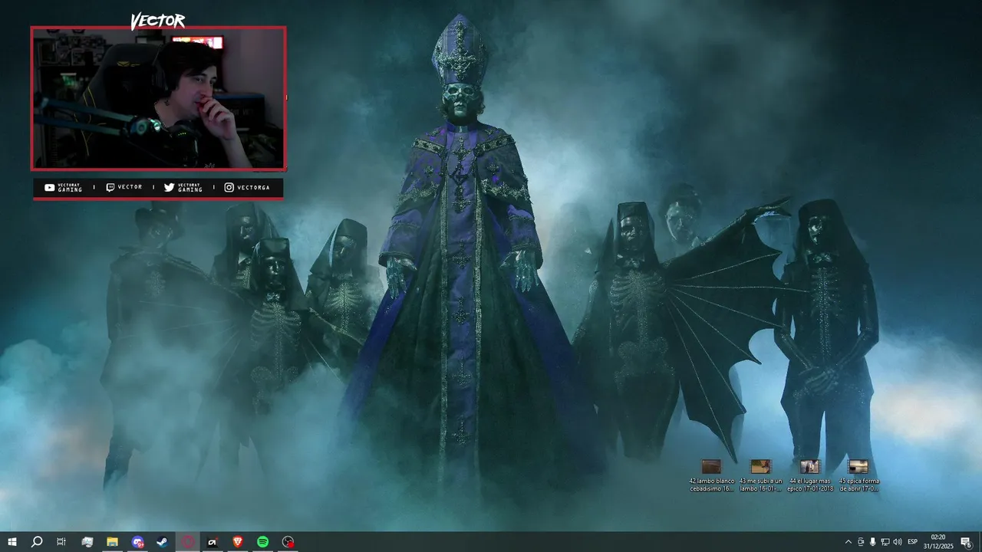Open the Discord icon with 9+ badge

(x=137, y=542)
